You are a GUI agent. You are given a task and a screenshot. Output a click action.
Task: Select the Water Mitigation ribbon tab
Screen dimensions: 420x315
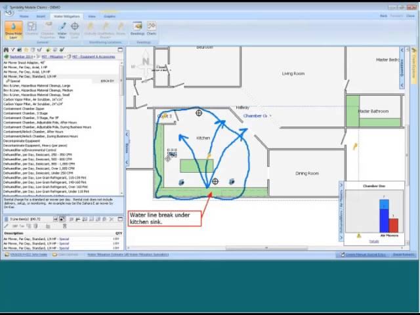coord(67,16)
